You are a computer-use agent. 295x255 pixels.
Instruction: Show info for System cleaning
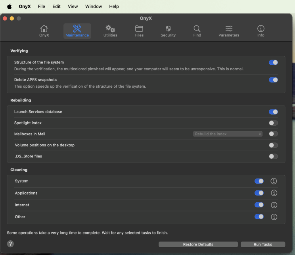coord(274,181)
